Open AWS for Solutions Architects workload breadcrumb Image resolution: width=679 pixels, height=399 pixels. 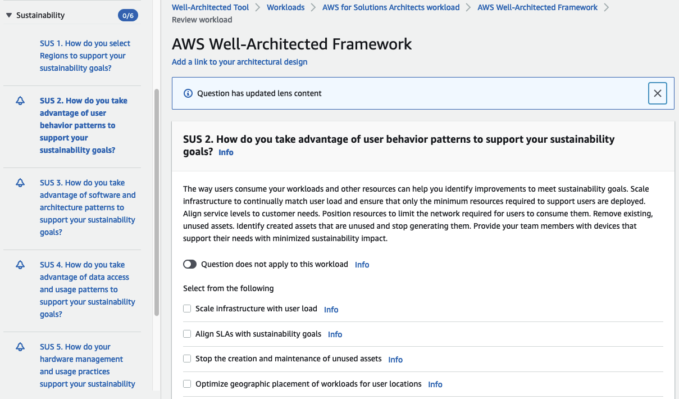coord(391,7)
